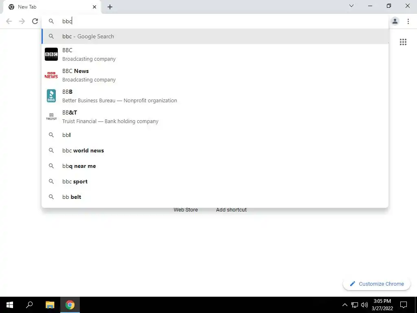The width and height of the screenshot is (417, 313).
Task: Click the magnifier icon beside 'bbc world news'
Action: click(x=51, y=150)
